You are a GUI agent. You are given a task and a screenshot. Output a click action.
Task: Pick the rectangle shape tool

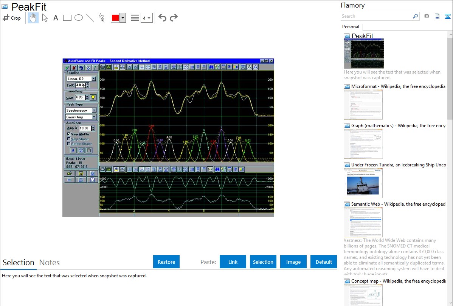[x=67, y=18]
